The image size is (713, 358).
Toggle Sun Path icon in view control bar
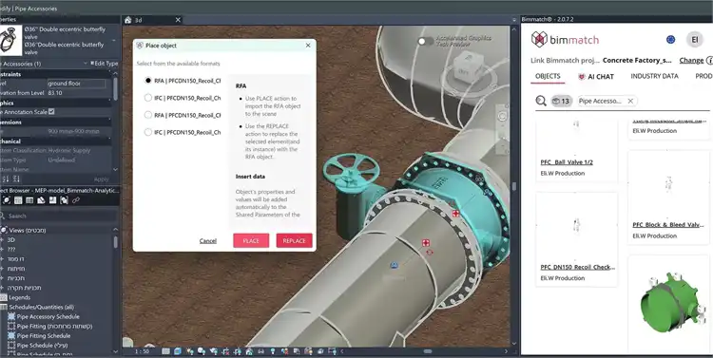point(189,351)
